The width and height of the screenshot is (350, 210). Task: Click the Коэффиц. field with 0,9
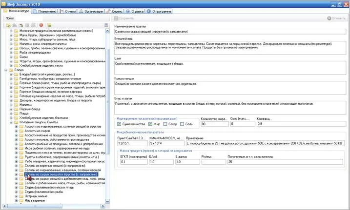pos(301,124)
